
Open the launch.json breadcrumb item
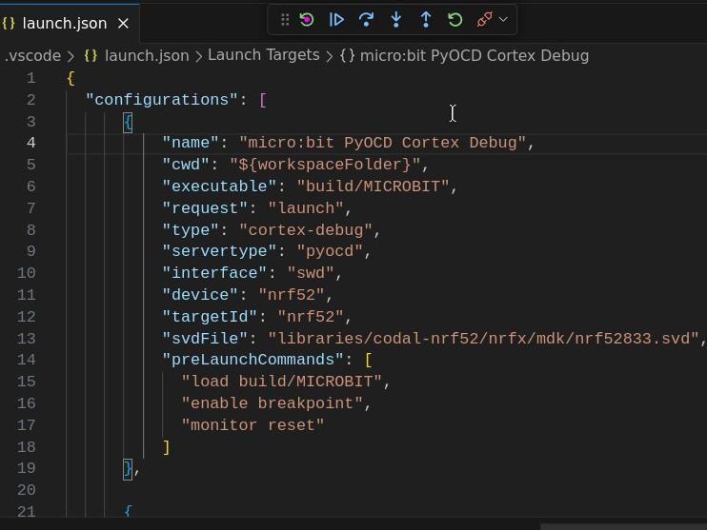point(147,56)
